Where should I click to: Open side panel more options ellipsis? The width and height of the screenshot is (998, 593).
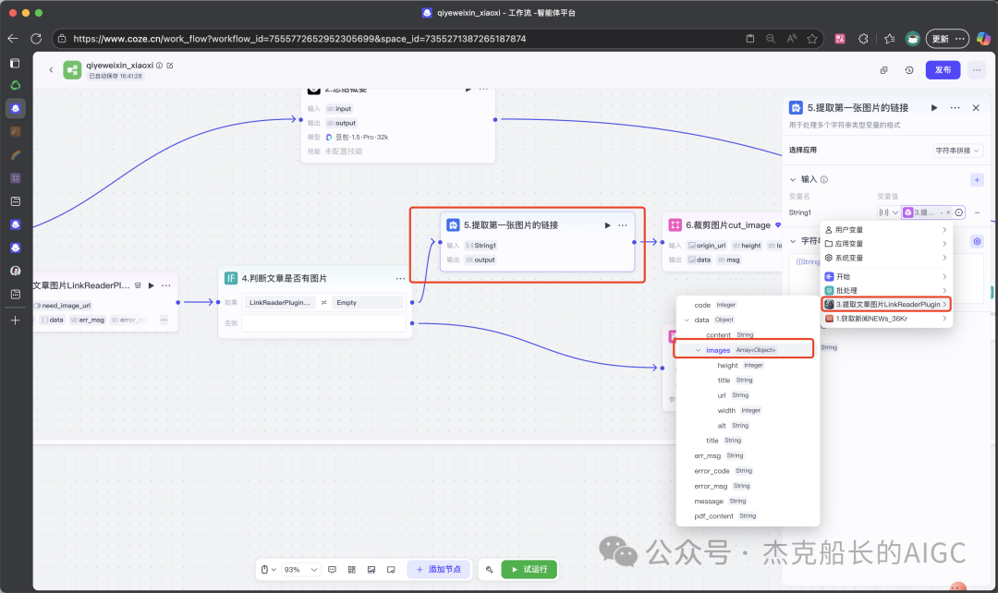point(955,107)
